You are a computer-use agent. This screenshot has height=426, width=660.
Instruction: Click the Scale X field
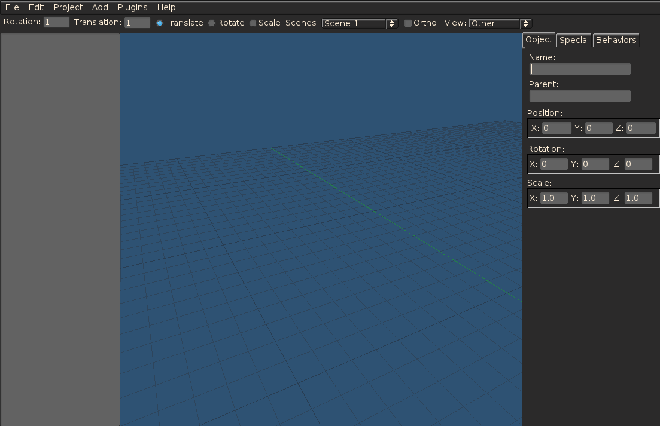coord(554,198)
